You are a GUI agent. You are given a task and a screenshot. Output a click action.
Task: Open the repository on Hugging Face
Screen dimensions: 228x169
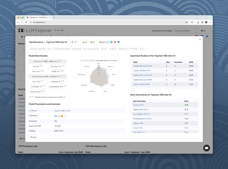tap(59, 116)
